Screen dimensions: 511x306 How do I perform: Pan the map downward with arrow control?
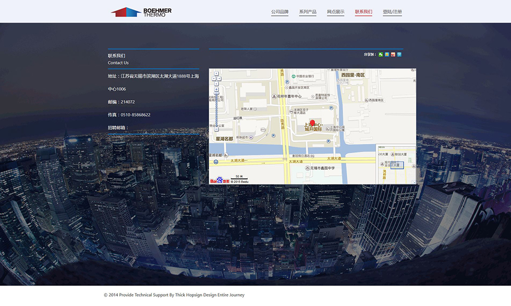click(x=216, y=84)
